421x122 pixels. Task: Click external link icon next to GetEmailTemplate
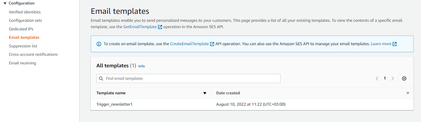pyautogui.click(x=160, y=27)
